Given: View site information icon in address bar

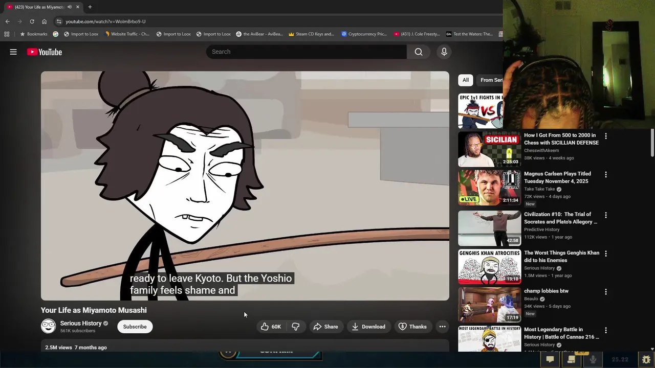Looking at the screenshot, I should [59, 21].
